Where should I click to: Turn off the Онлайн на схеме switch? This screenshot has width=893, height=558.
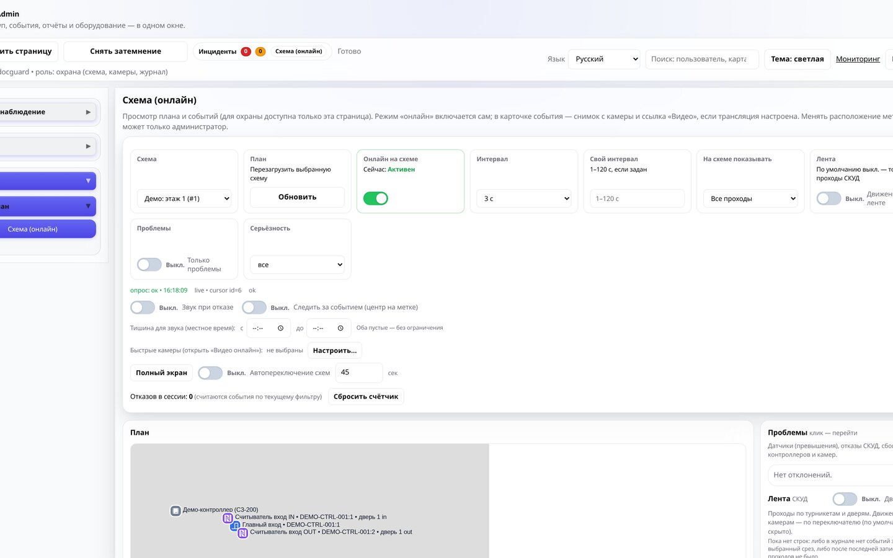[x=376, y=198]
